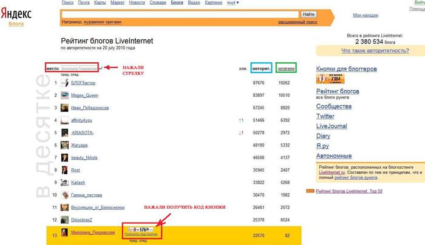Click the orange RSS icon
425x245 pixels.
click(310, 191)
